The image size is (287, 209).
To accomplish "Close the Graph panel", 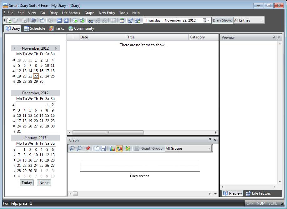I will [215, 140].
